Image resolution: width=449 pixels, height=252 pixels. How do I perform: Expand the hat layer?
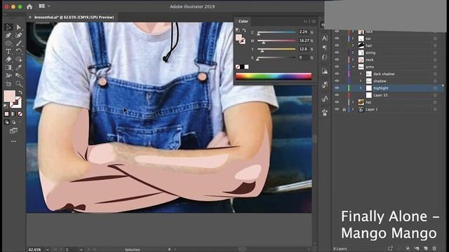click(353, 102)
